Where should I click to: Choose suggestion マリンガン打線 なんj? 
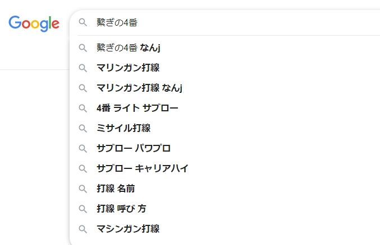140,88
